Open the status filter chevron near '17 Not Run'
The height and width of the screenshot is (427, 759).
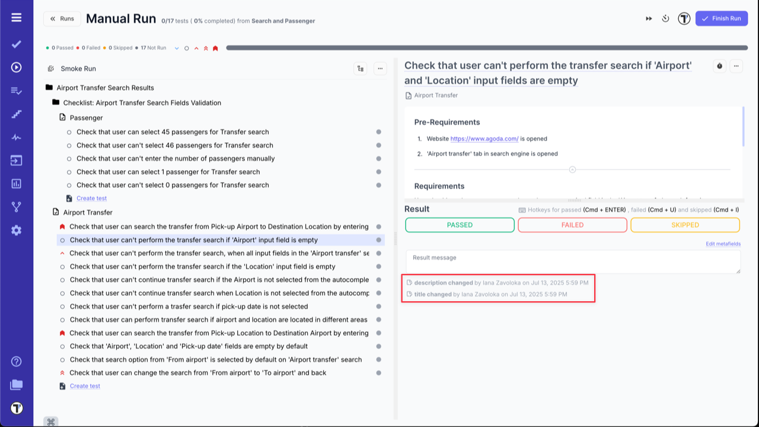pos(177,47)
